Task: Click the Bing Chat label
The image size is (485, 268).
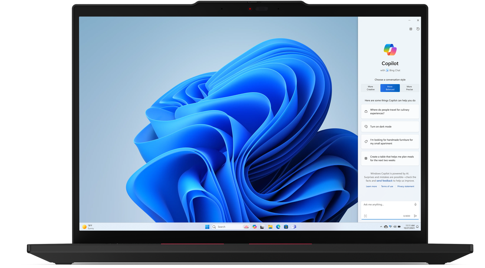Action: pyautogui.click(x=393, y=70)
